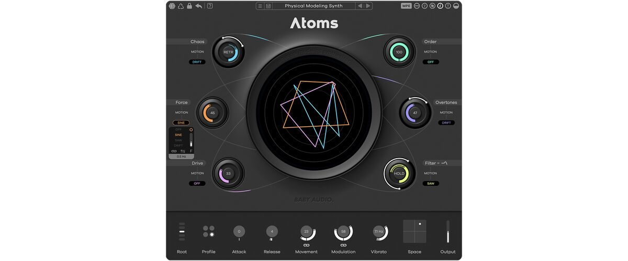Image resolution: width=628 pixels, height=261 pixels.
Task: Open the Filter motion SAW dropdown
Action: click(x=431, y=184)
